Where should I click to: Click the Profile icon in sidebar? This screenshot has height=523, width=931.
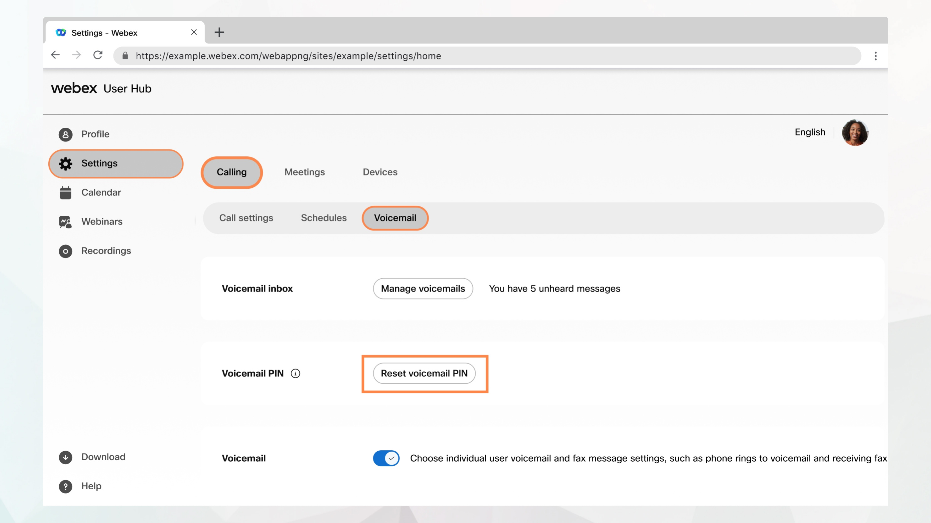[x=64, y=134]
